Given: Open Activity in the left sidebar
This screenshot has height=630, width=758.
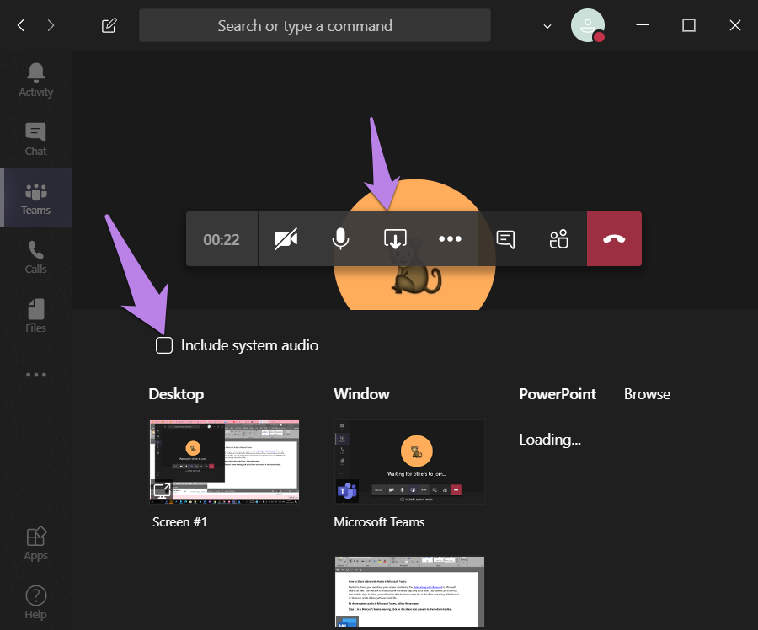Looking at the screenshot, I should point(35,80).
